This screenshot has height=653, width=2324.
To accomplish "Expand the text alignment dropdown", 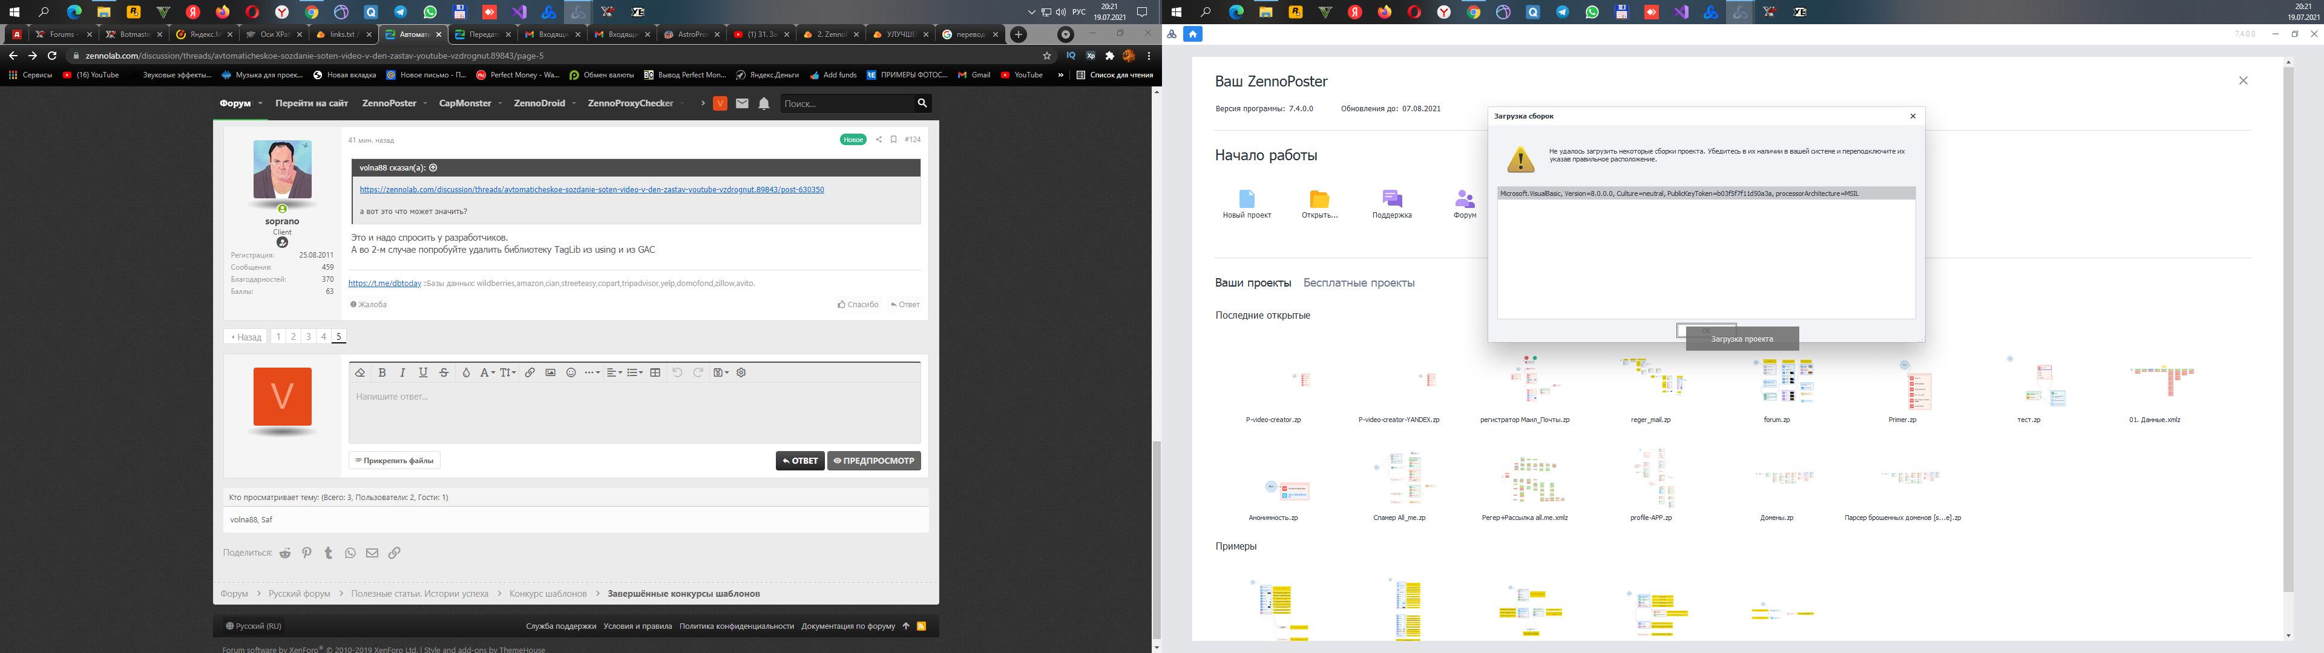I will [614, 372].
